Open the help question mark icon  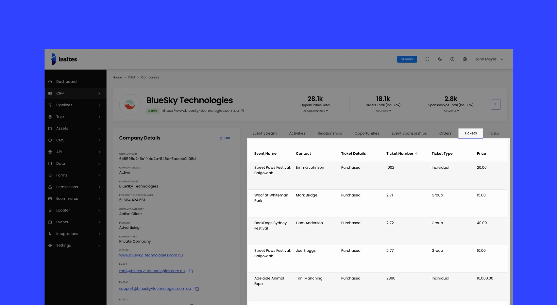point(452,59)
